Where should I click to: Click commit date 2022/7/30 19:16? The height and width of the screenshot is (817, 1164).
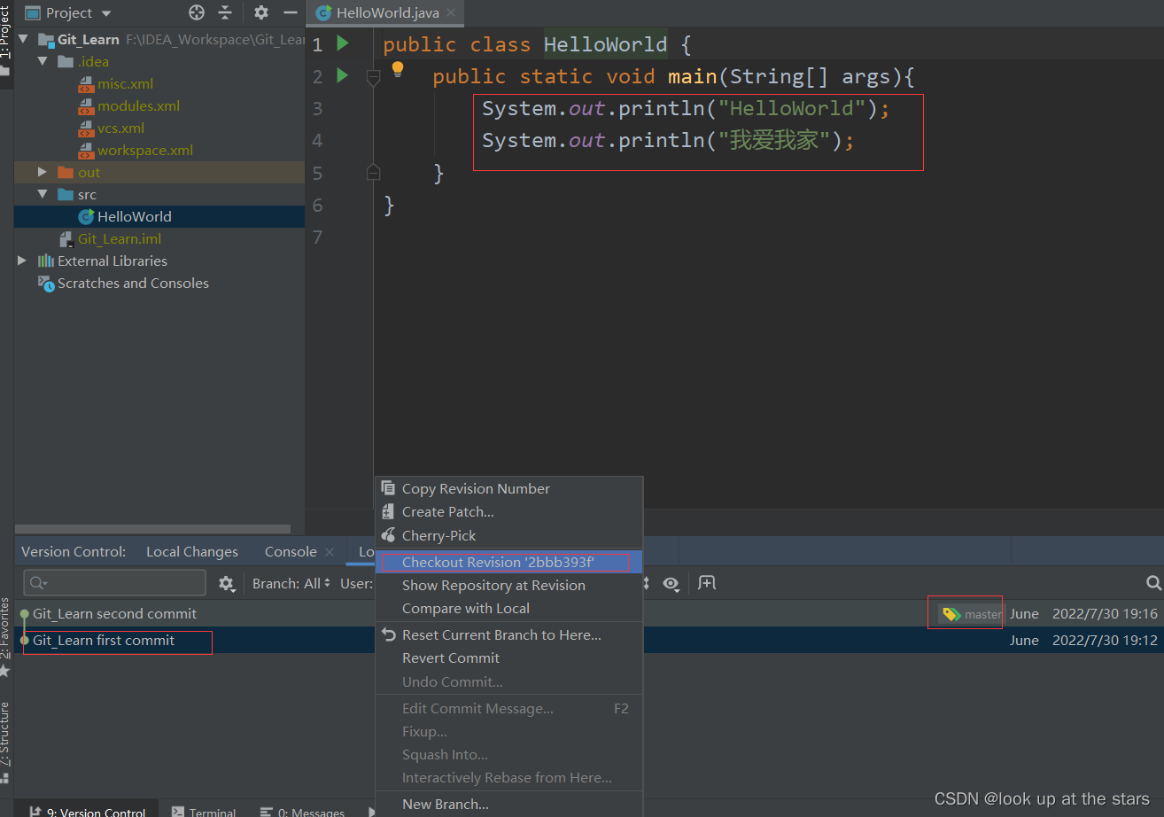(1105, 614)
